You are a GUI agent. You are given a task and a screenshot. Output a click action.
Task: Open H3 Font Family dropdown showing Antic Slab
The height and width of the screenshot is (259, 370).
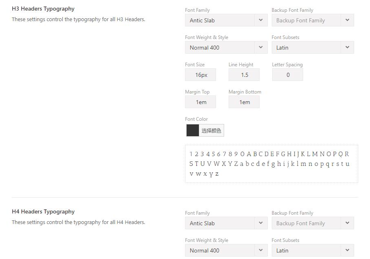click(x=220, y=20)
